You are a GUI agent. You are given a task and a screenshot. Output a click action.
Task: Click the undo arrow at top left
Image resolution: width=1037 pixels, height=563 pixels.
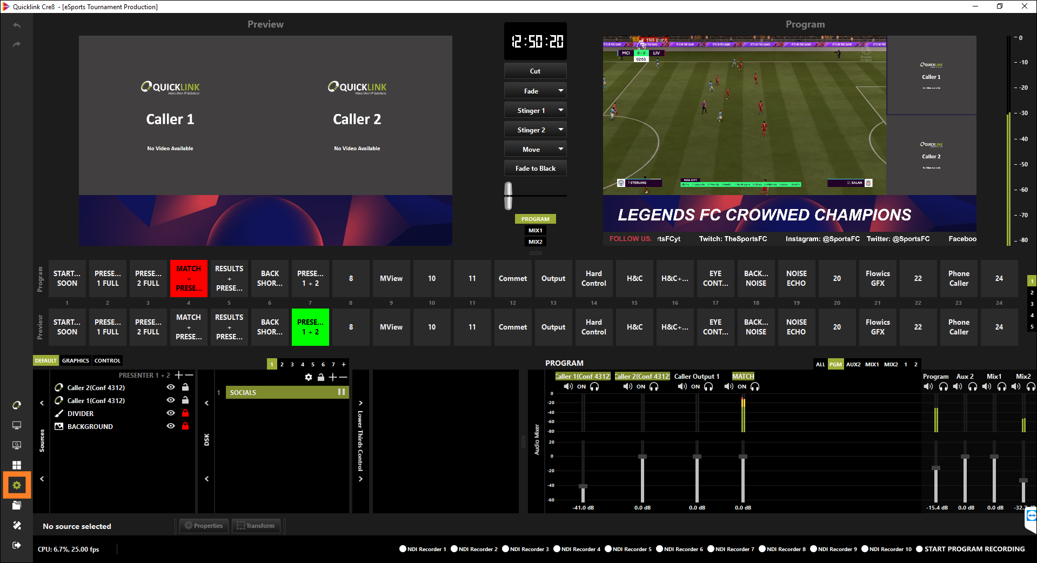pyautogui.click(x=17, y=25)
